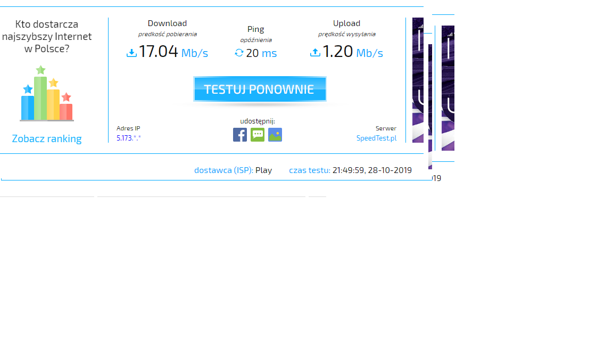Share the result via chat message icon
This screenshot has width=613, height=345.
[x=257, y=135]
